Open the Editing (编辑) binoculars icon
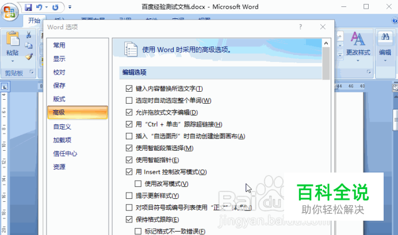This screenshot has width=398, height=235. point(385,37)
